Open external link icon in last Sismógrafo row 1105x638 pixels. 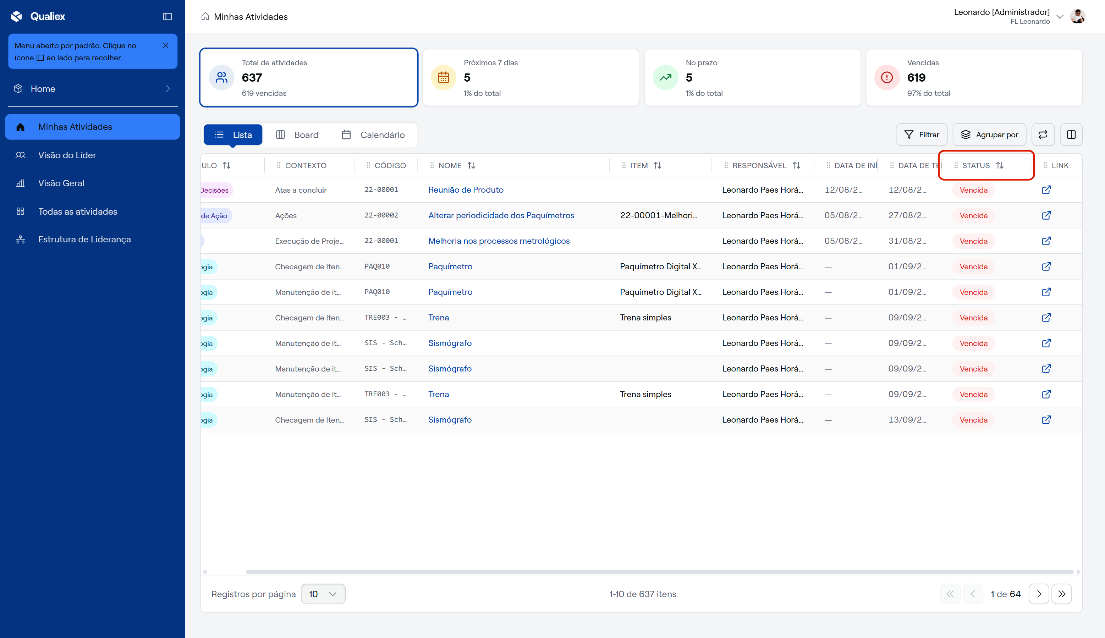click(1046, 419)
